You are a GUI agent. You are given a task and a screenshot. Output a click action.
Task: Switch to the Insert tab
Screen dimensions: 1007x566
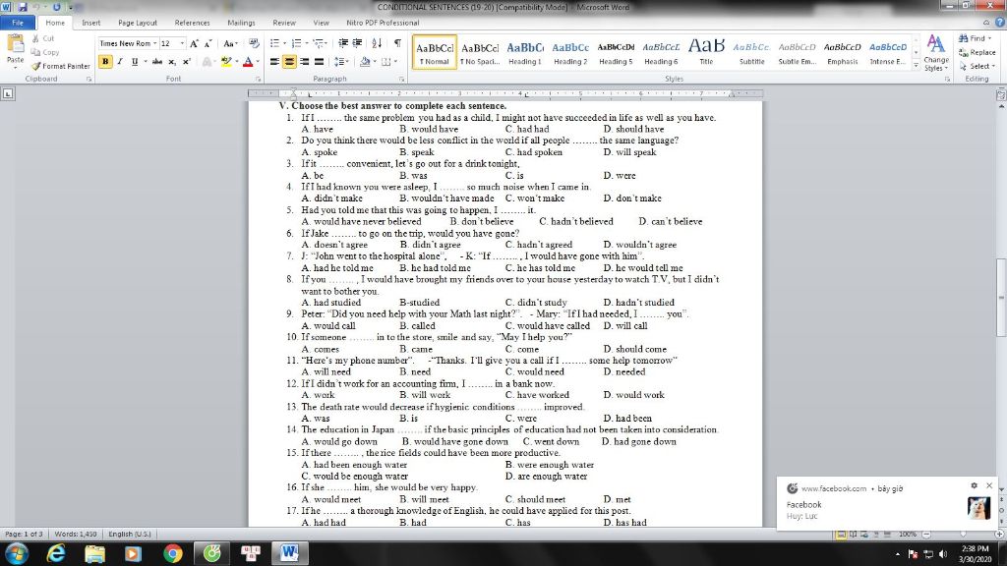click(91, 23)
